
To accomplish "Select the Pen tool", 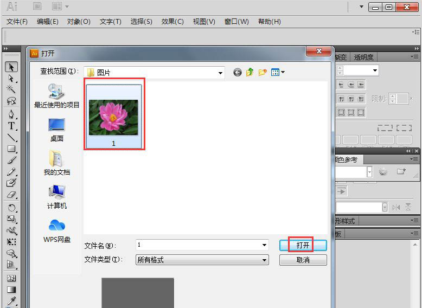I will point(11,114).
